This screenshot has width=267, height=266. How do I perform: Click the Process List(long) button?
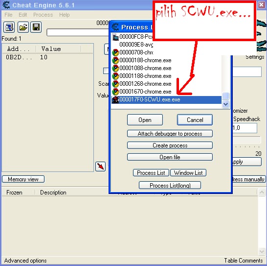[x=170, y=185]
